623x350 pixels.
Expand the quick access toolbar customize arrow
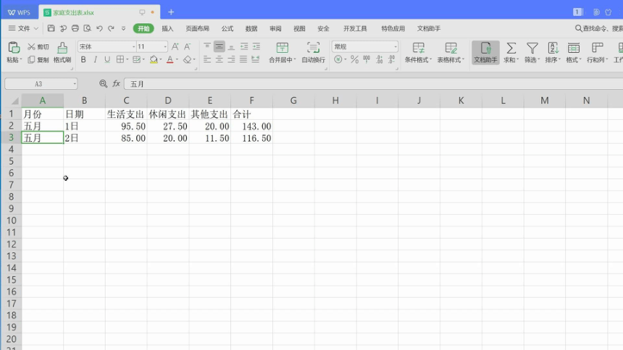(x=124, y=29)
